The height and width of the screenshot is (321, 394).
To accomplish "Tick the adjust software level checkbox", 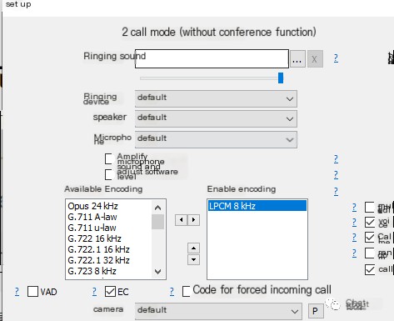I will click(x=109, y=175).
